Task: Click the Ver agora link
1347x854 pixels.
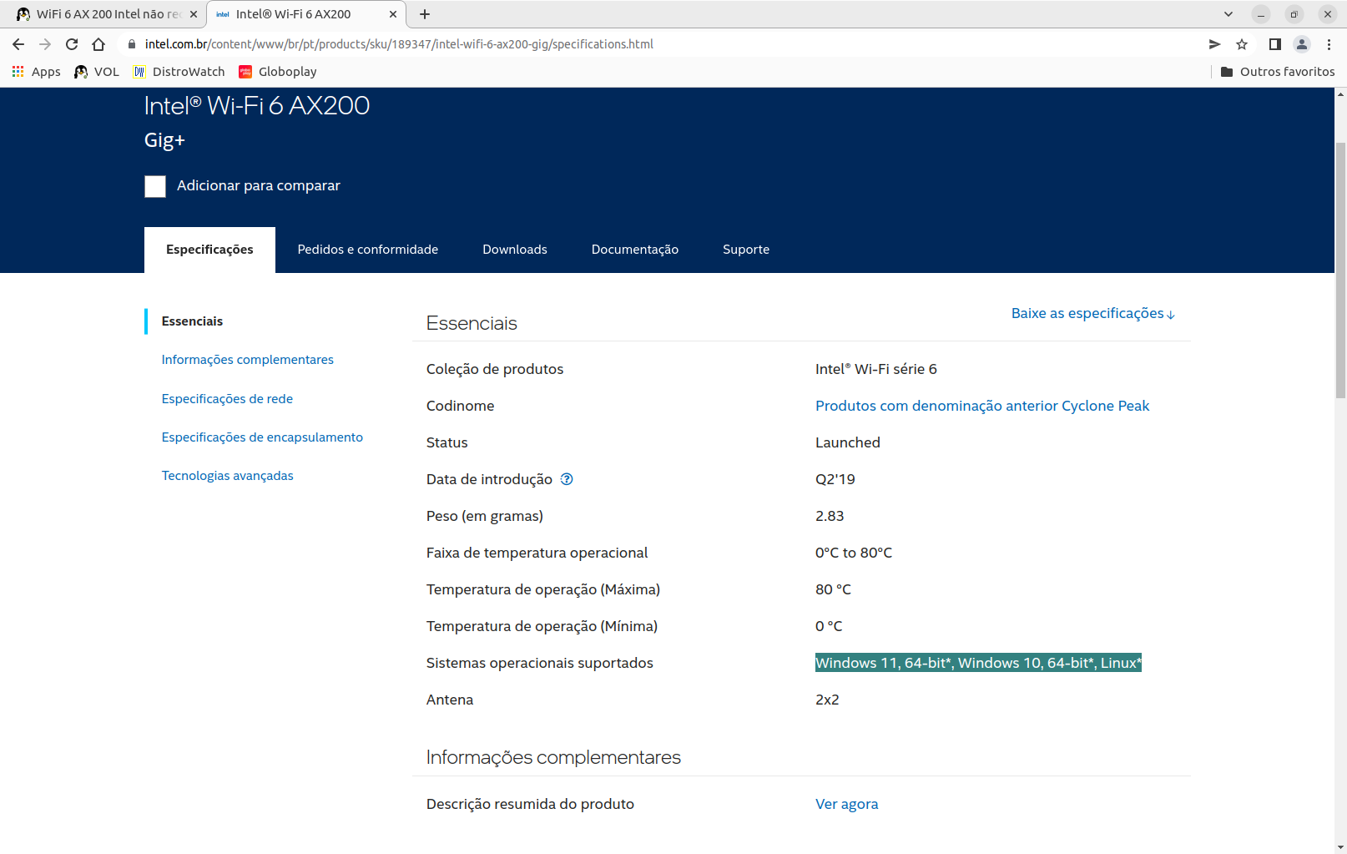Action: click(846, 804)
